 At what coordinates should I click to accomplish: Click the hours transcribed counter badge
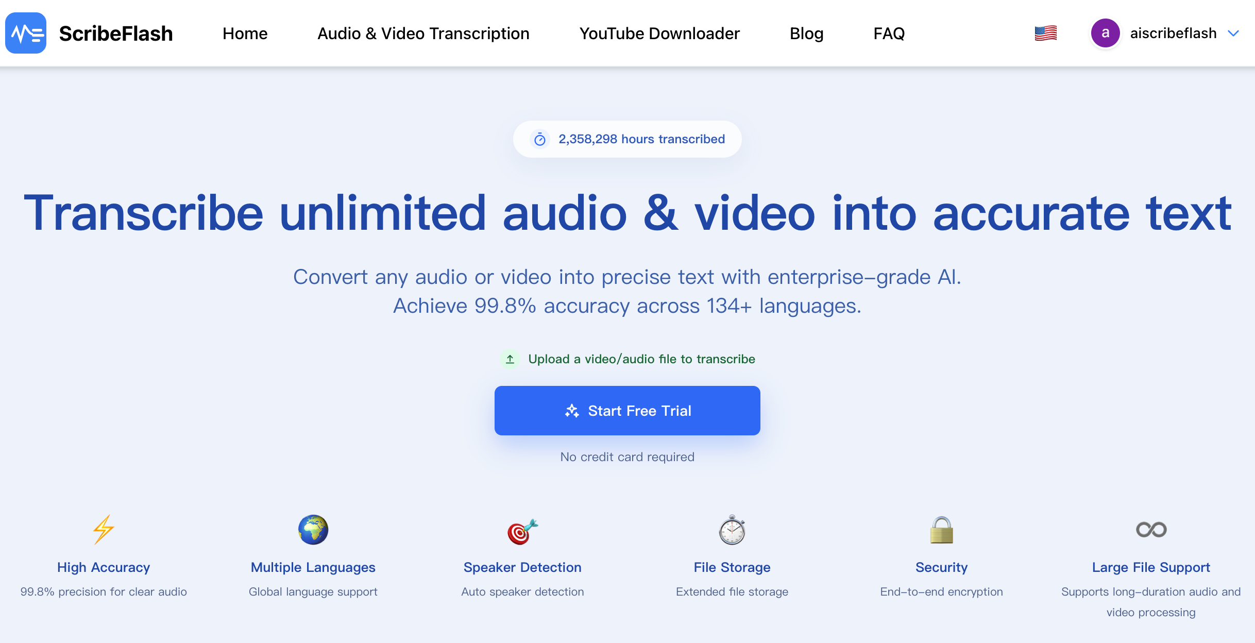(x=627, y=139)
